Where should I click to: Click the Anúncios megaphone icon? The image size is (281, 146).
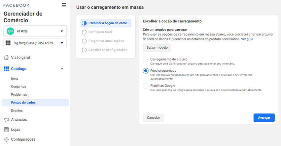pyautogui.click(x=6, y=120)
